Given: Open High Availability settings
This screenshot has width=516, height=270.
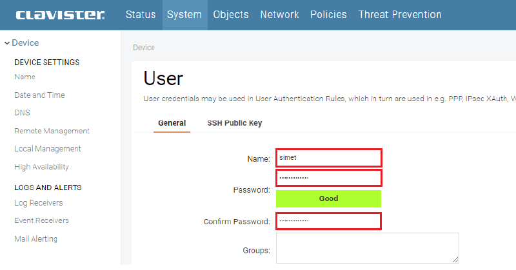Looking at the screenshot, I should point(41,167).
